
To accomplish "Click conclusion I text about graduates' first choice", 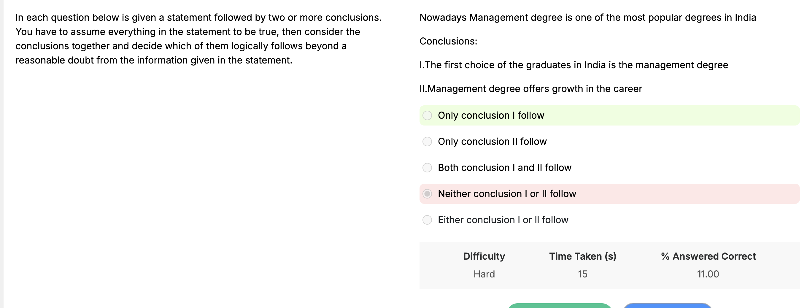I will (574, 65).
